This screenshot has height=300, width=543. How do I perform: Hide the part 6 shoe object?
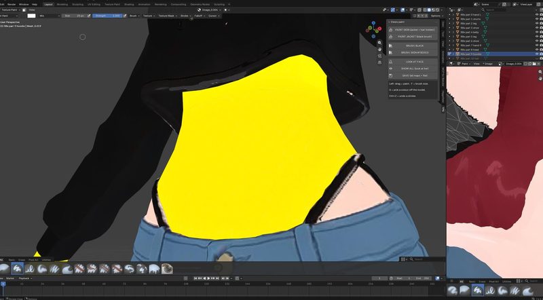pyautogui.click(x=537, y=41)
